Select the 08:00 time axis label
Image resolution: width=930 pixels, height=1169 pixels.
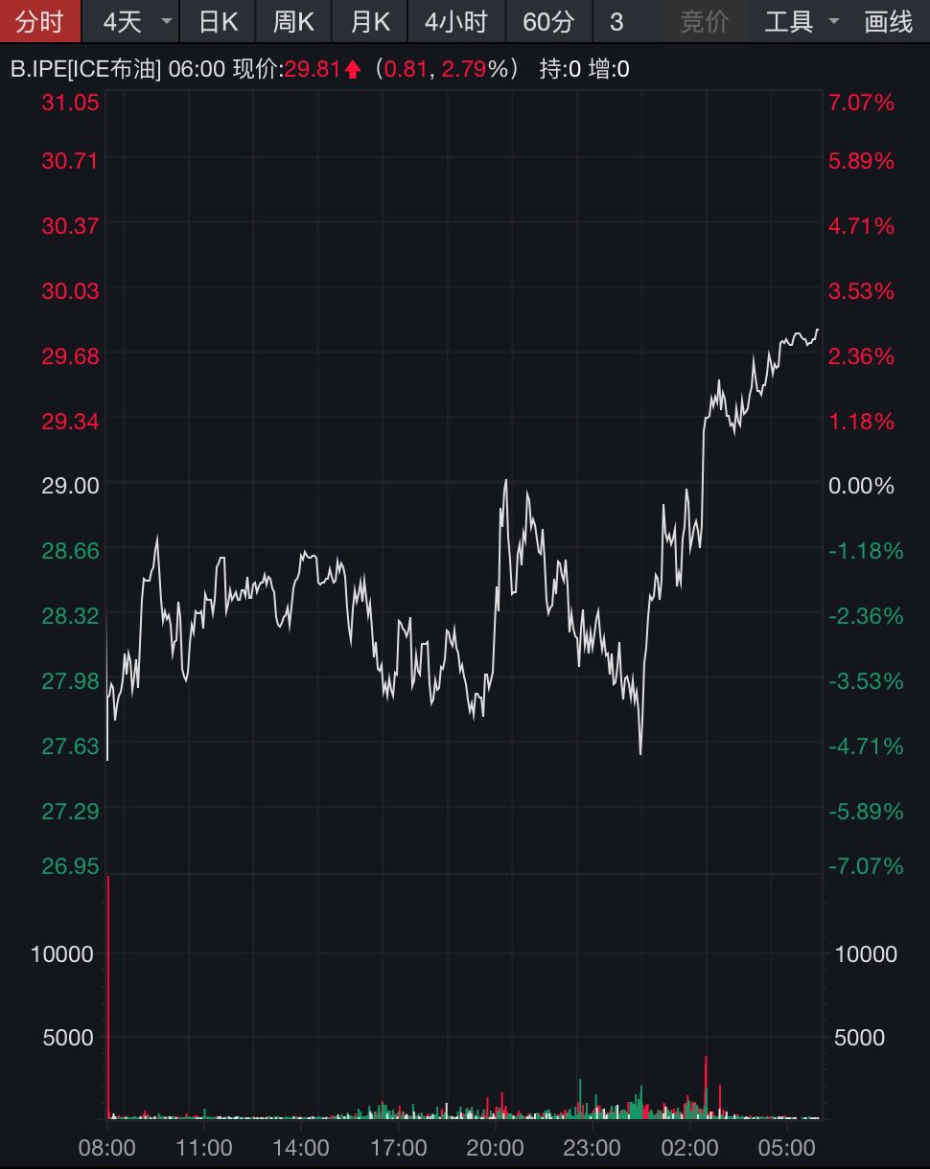point(108,1147)
